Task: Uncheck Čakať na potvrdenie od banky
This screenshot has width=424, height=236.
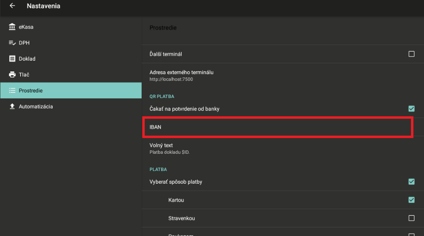Action: coord(411,109)
